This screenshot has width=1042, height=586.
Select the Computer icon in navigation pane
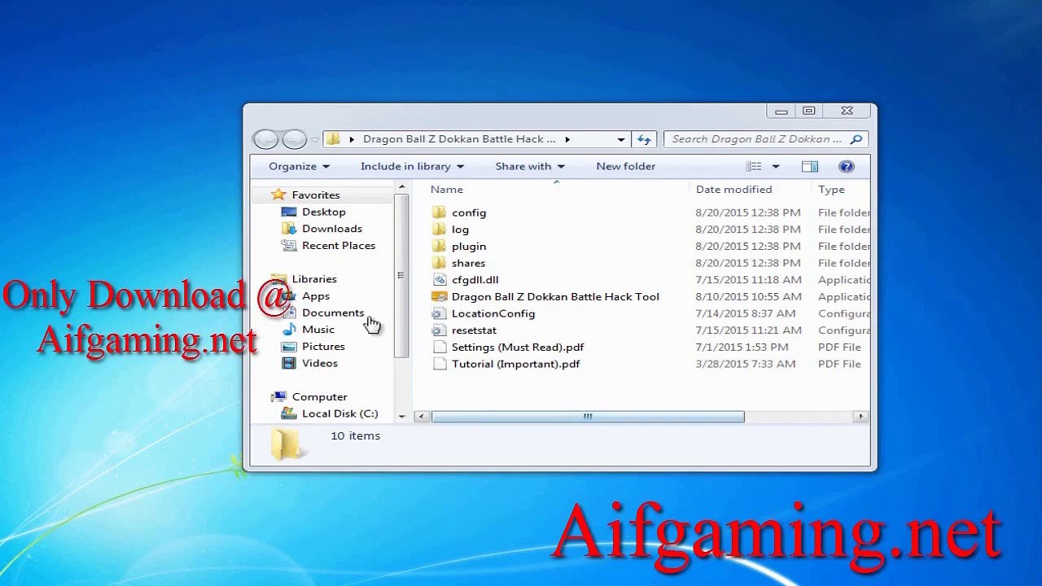click(279, 396)
